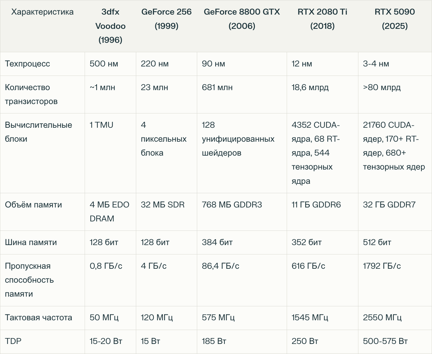
Task: Select the RTX 5090 (2025) column header
Action: (395, 19)
